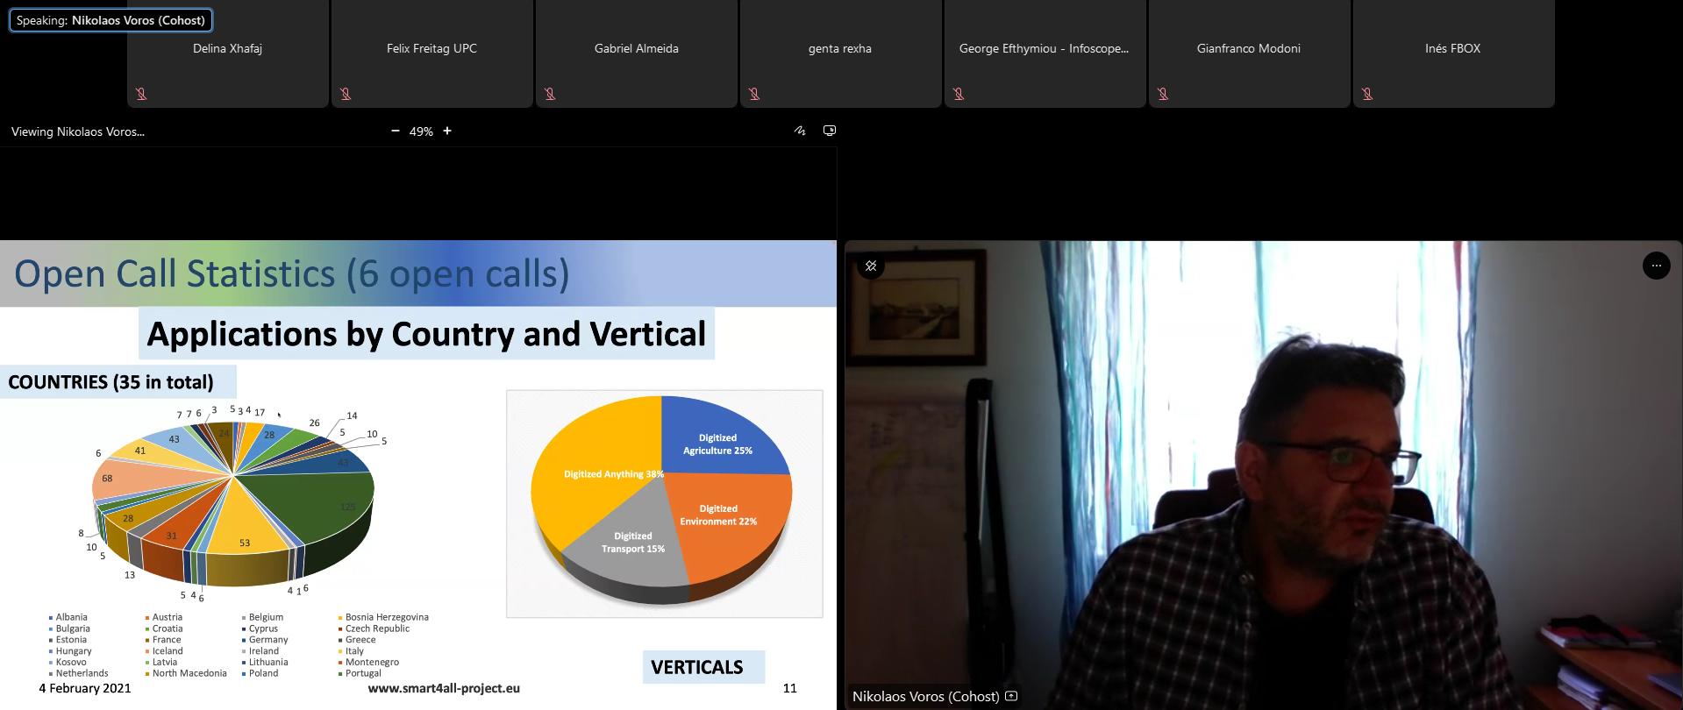Screen dimensions: 1683x710
Task: Select George Efthymiou participant tile
Action: pyautogui.click(x=1044, y=53)
